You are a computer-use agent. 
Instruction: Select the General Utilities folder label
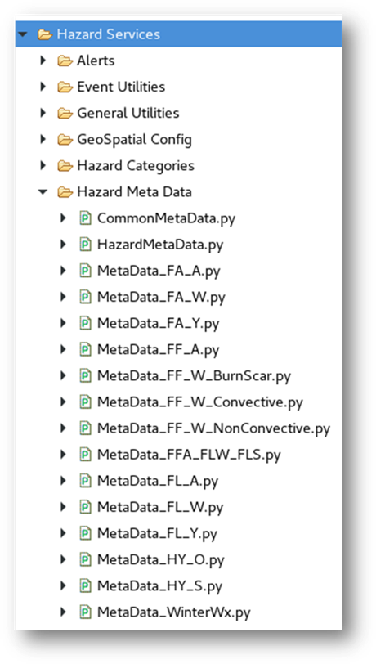[128, 114]
